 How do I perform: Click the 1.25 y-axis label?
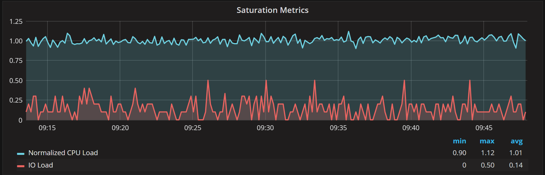click(x=16, y=22)
